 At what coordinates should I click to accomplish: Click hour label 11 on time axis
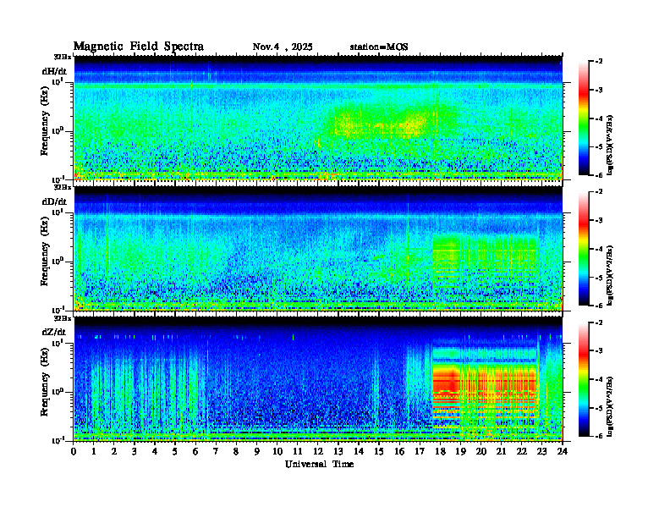(x=298, y=451)
